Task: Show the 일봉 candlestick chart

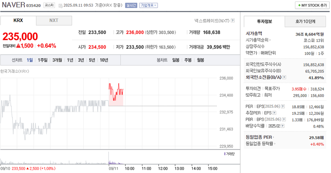Action: pos(176,60)
